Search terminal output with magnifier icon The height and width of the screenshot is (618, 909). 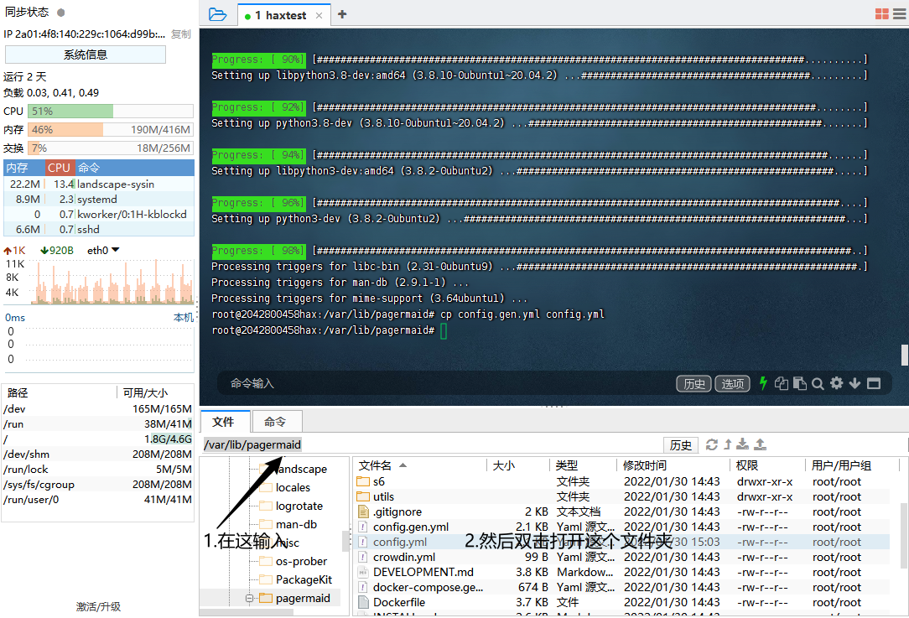click(818, 384)
